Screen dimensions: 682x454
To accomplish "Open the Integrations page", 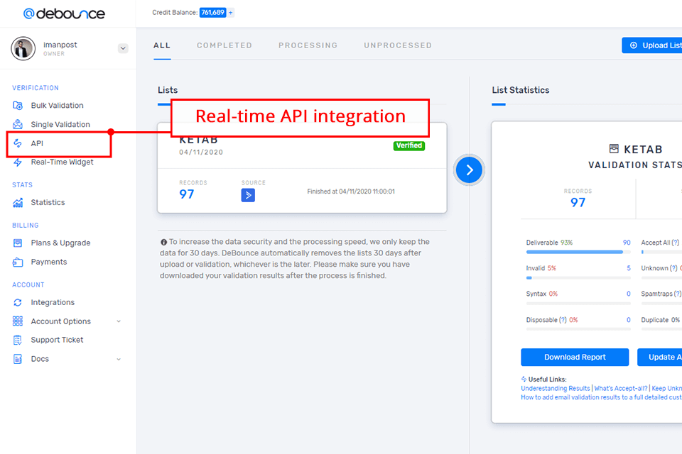I will [53, 302].
